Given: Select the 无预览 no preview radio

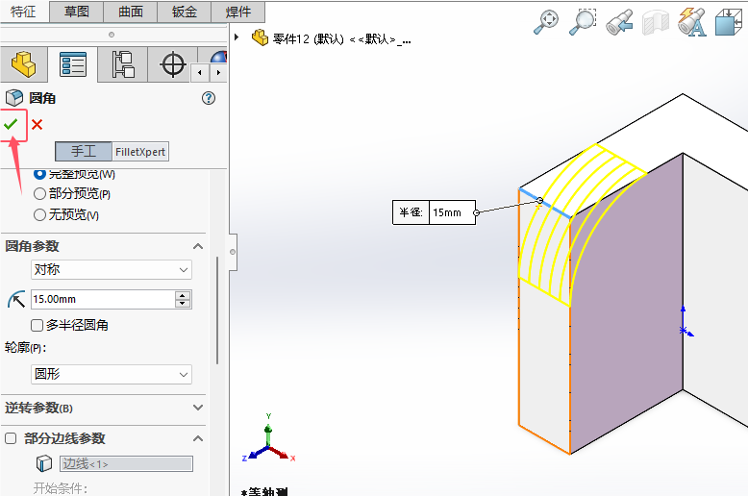Looking at the screenshot, I should pos(39,214).
